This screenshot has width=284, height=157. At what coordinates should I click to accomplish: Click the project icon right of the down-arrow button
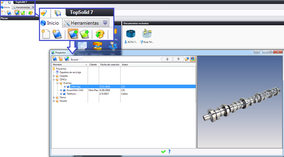187,59
